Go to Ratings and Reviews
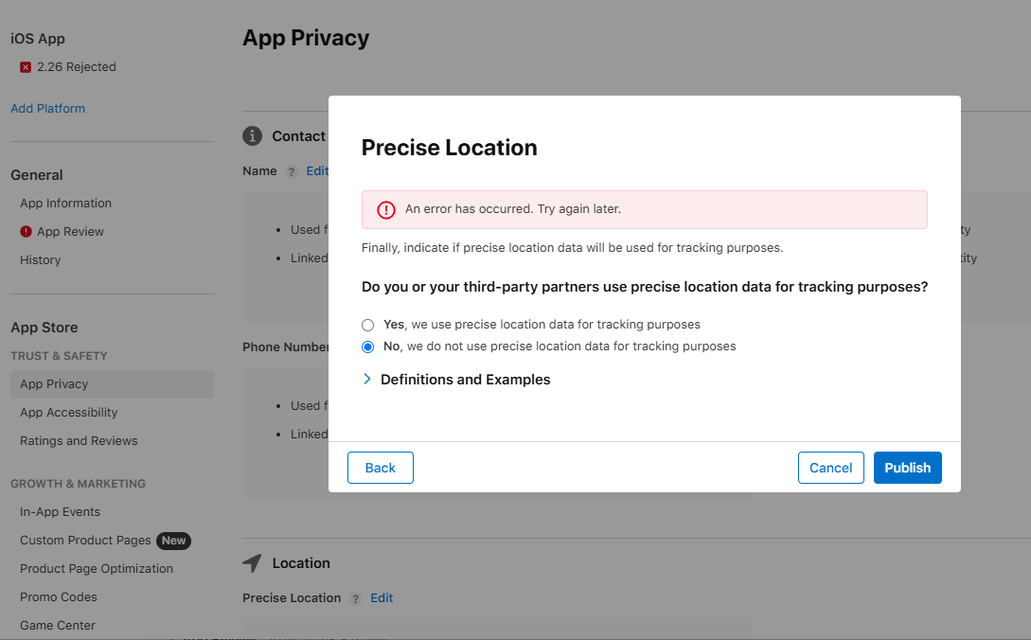This screenshot has width=1031, height=640. point(79,441)
